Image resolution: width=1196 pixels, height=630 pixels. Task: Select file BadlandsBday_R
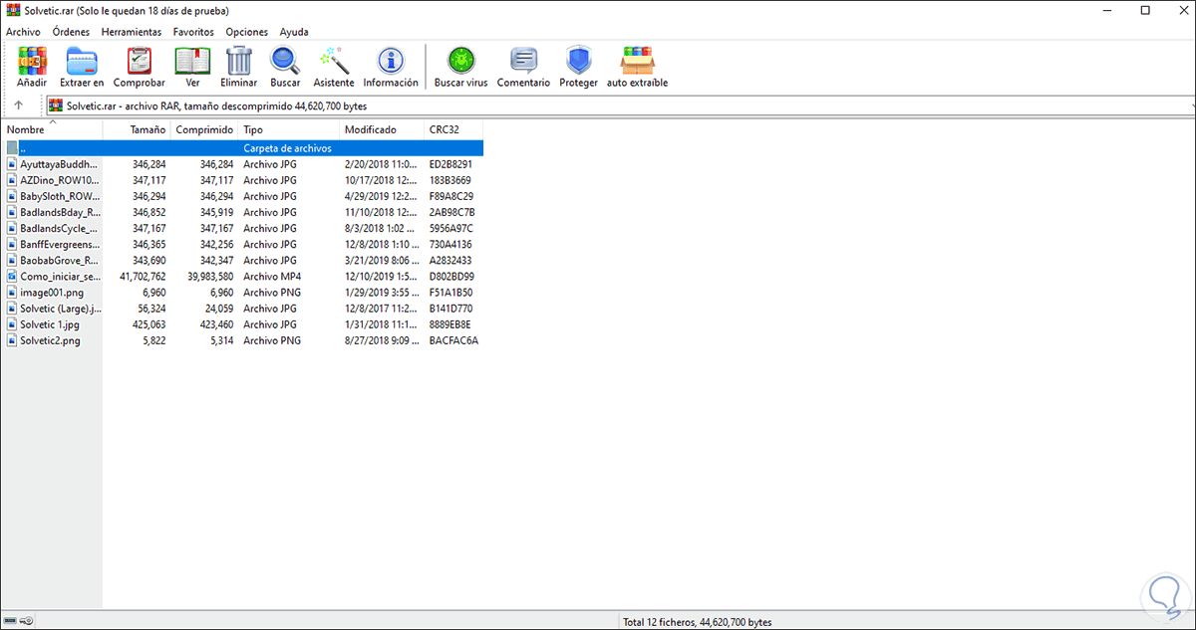tap(60, 212)
